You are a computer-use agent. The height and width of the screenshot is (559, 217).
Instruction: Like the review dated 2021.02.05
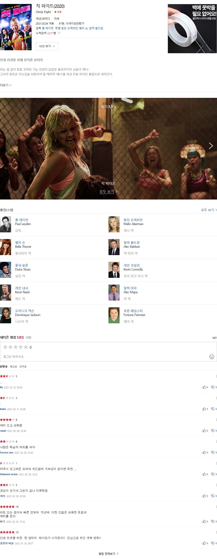pos(205,521)
